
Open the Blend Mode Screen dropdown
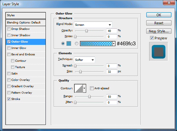click(x=93, y=25)
